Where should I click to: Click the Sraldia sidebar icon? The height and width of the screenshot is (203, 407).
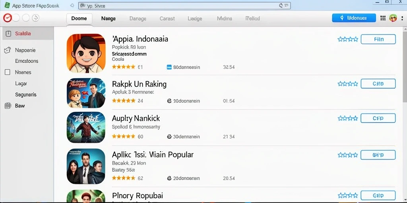(8, 33)
